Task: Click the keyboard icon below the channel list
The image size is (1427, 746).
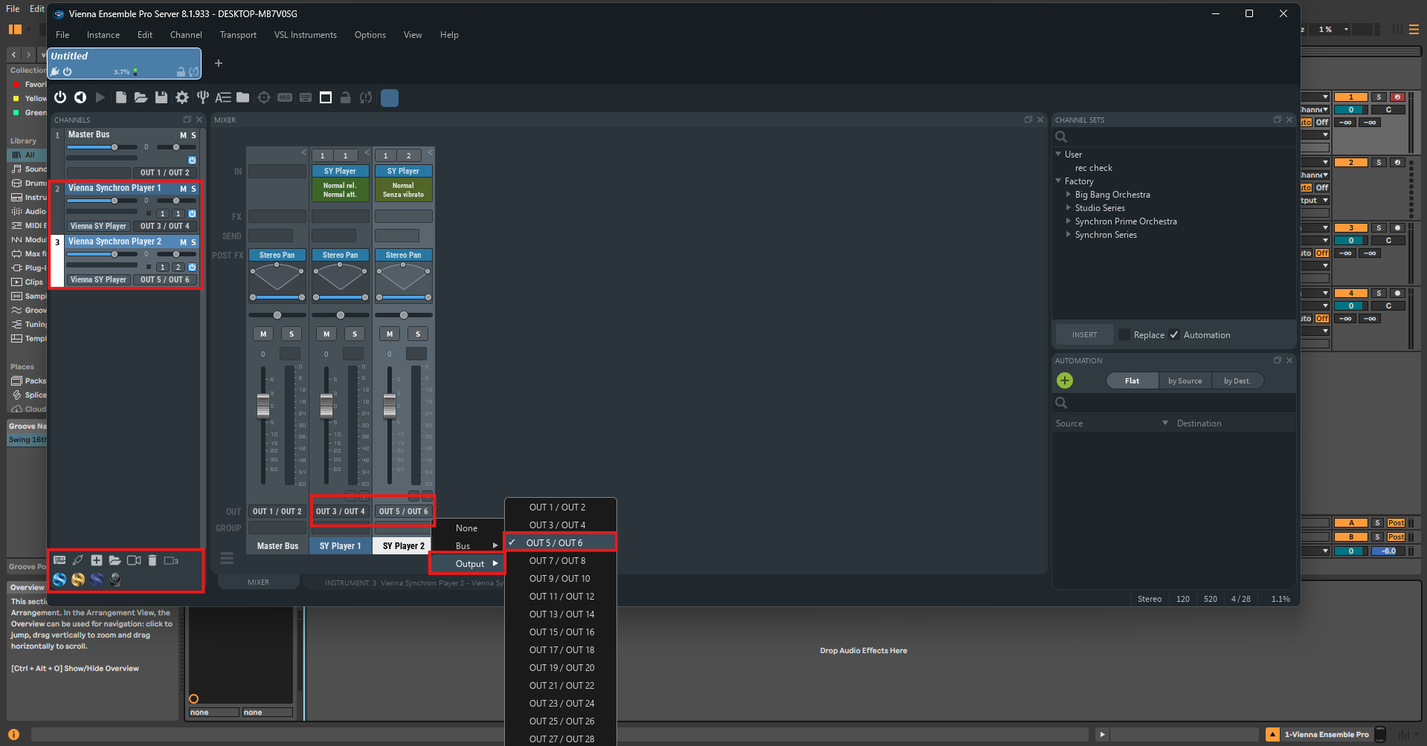Action: [59, 560]
